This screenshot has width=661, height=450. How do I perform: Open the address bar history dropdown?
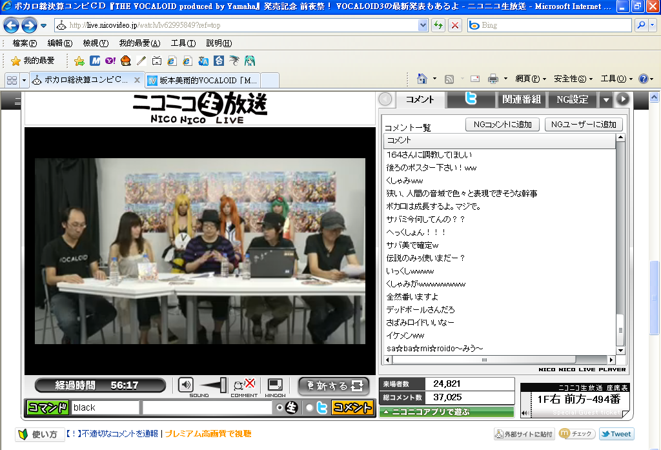tap(423, 25)
